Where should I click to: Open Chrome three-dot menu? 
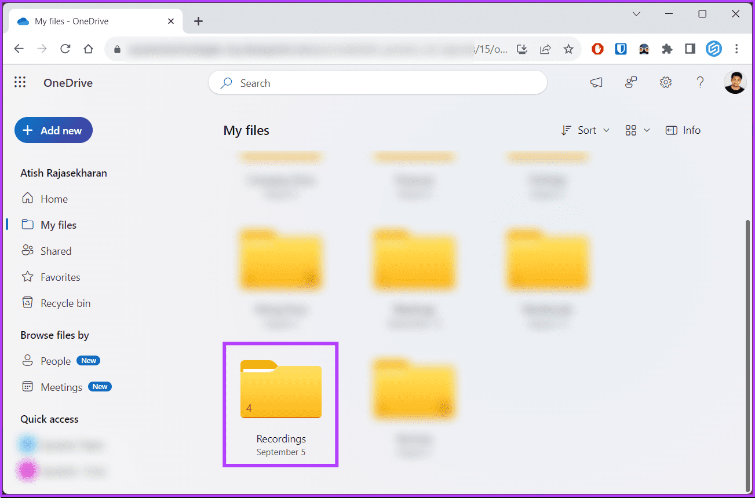pos(736,49)
